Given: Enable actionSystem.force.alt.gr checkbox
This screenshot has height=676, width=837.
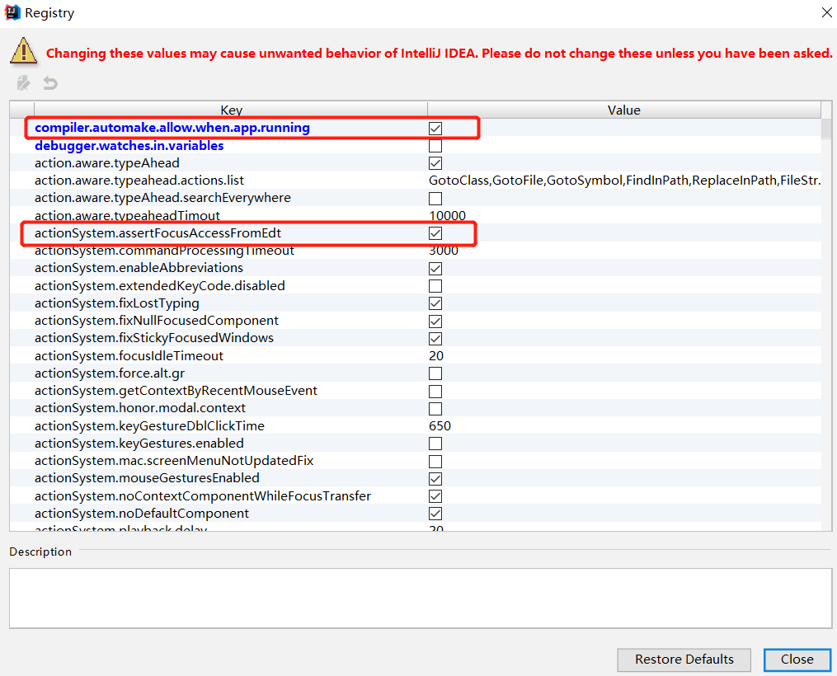Looking at the screenshot, I should click(435, 373).
